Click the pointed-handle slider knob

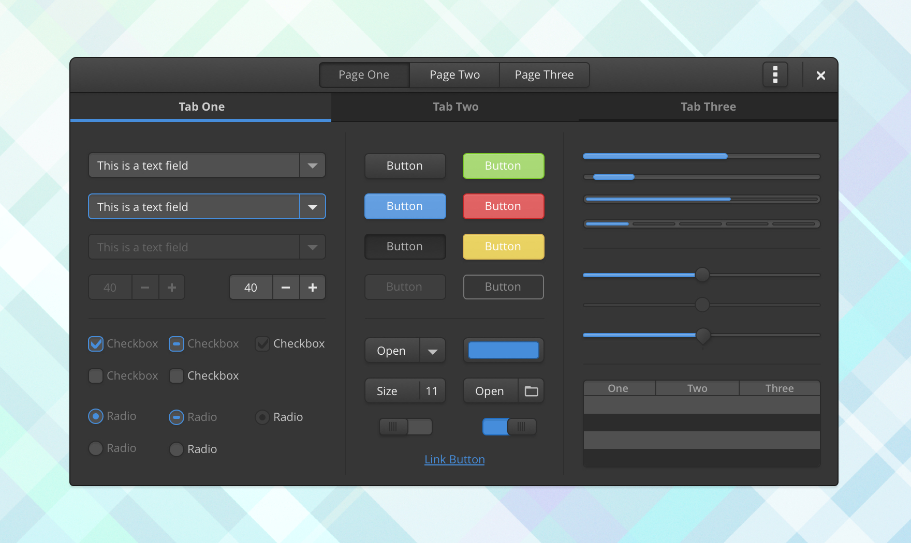[703, 336]
